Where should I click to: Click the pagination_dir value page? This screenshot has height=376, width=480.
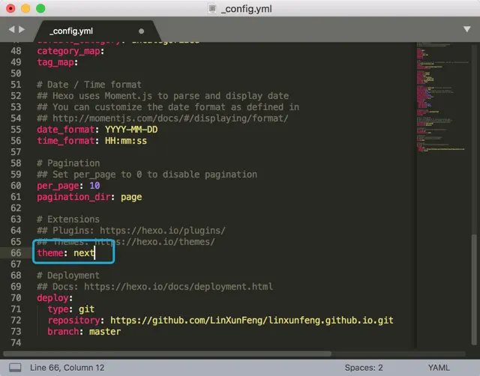tap(131, 198)
